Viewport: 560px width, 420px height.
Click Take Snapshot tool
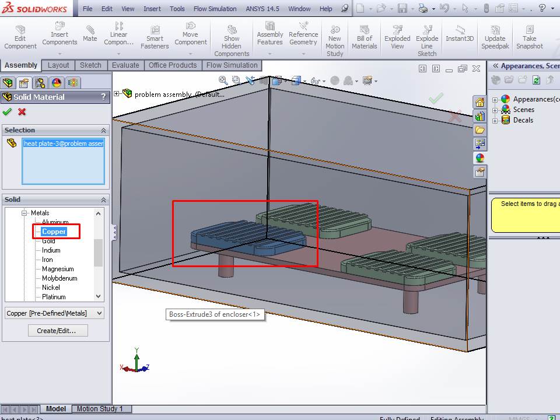pos(529,37)
